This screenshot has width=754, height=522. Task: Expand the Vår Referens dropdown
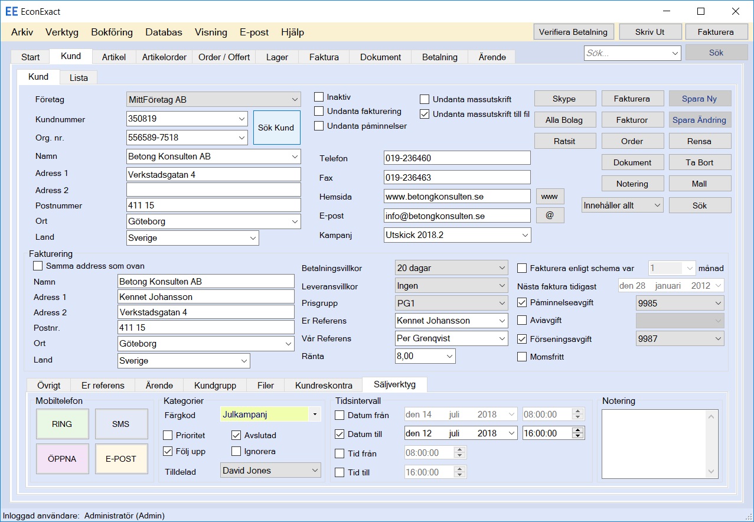point(502,338)
